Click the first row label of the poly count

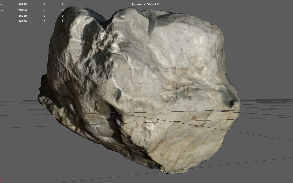[x=2, y=5]
